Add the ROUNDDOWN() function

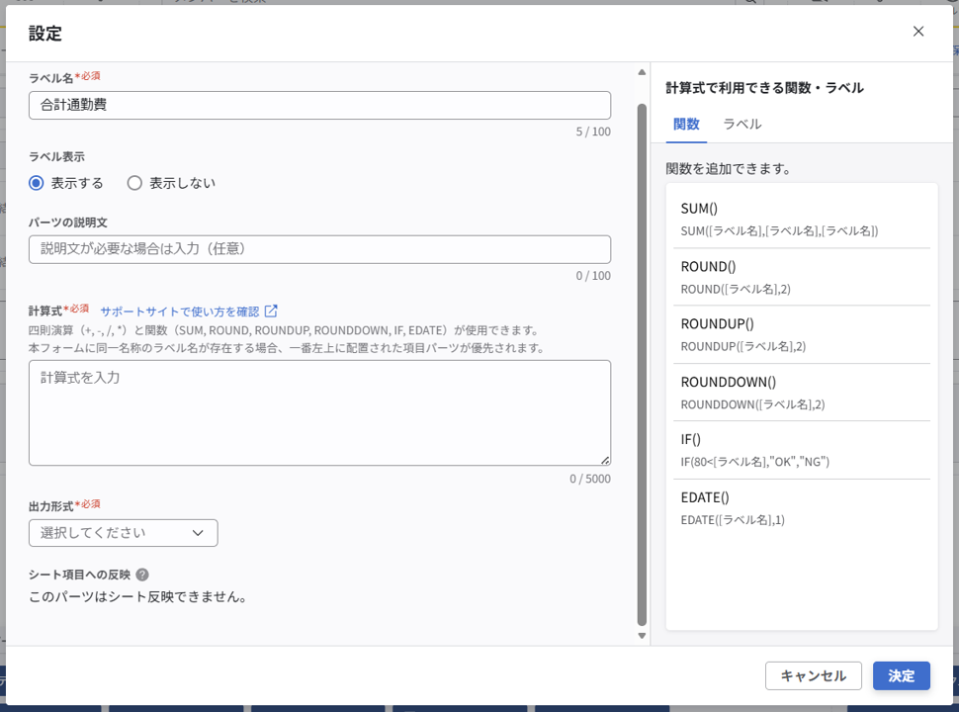pyautogui.click(x=801, y=393)
